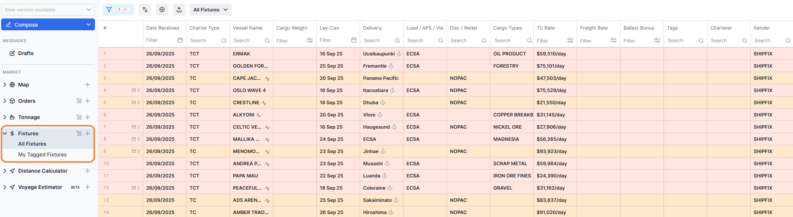This screenshot has height=217, width=793.
Task: Click the plus icon beside Voyage Estimator
Action: click(88, 187)
